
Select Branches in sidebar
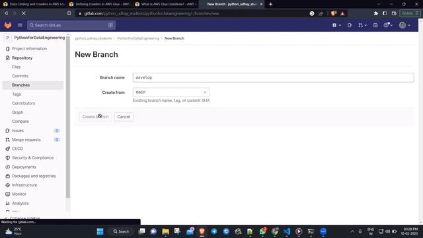tap(32, 85)
